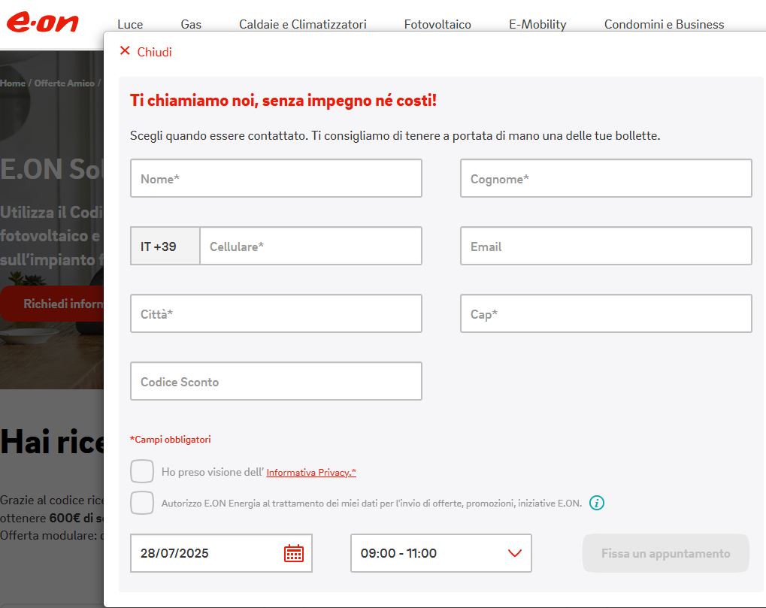The image size is (766, 608).
Task: Click the Chiudi link
Action: tap(154, 52)
